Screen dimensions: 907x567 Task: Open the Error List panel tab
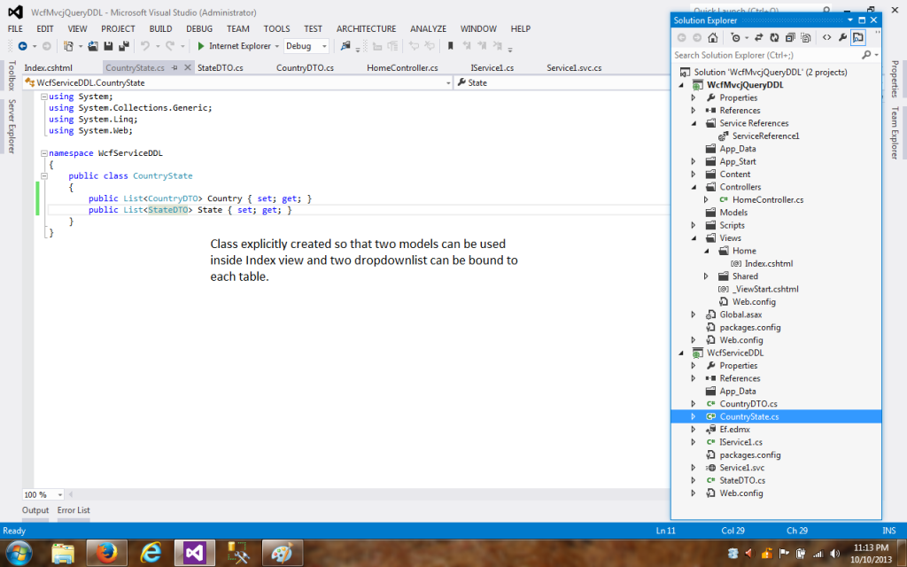coord(74,510)
